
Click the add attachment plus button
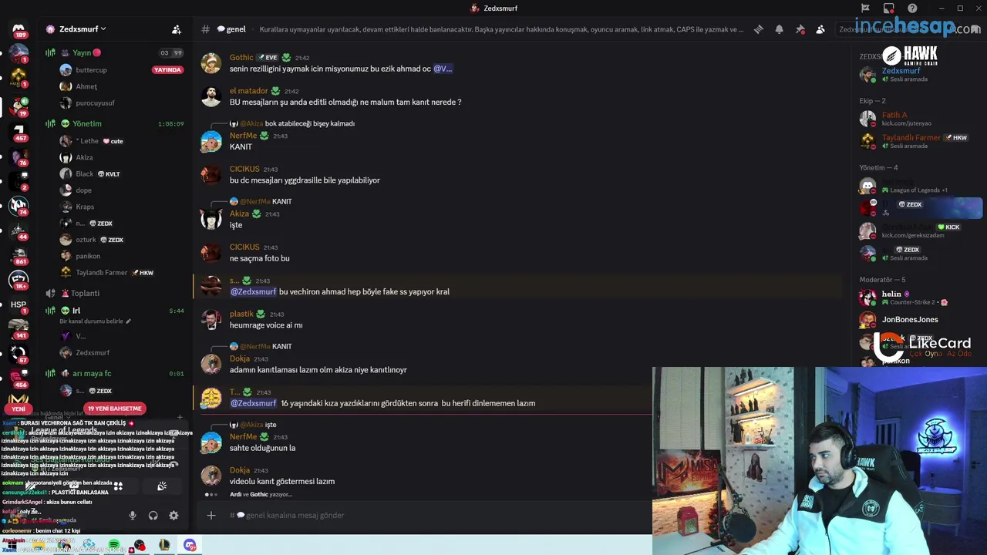click(x=211, y=515)
